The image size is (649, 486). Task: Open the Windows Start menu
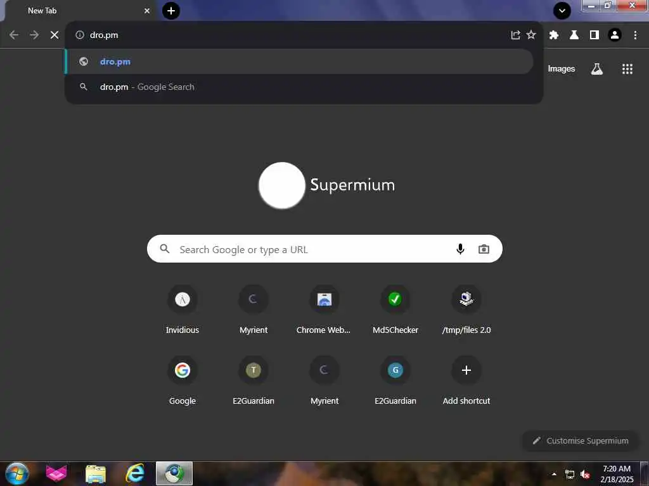click(x=17, y=473)
